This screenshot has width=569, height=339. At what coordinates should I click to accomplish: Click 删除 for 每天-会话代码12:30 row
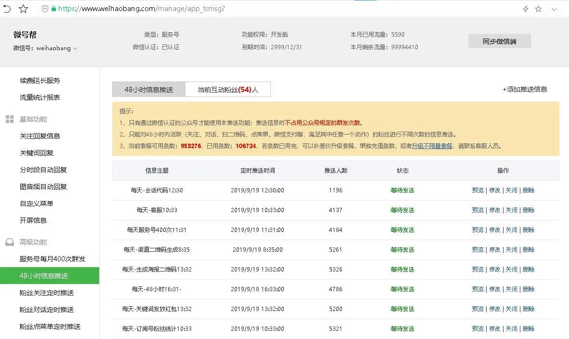click(529, 190)
